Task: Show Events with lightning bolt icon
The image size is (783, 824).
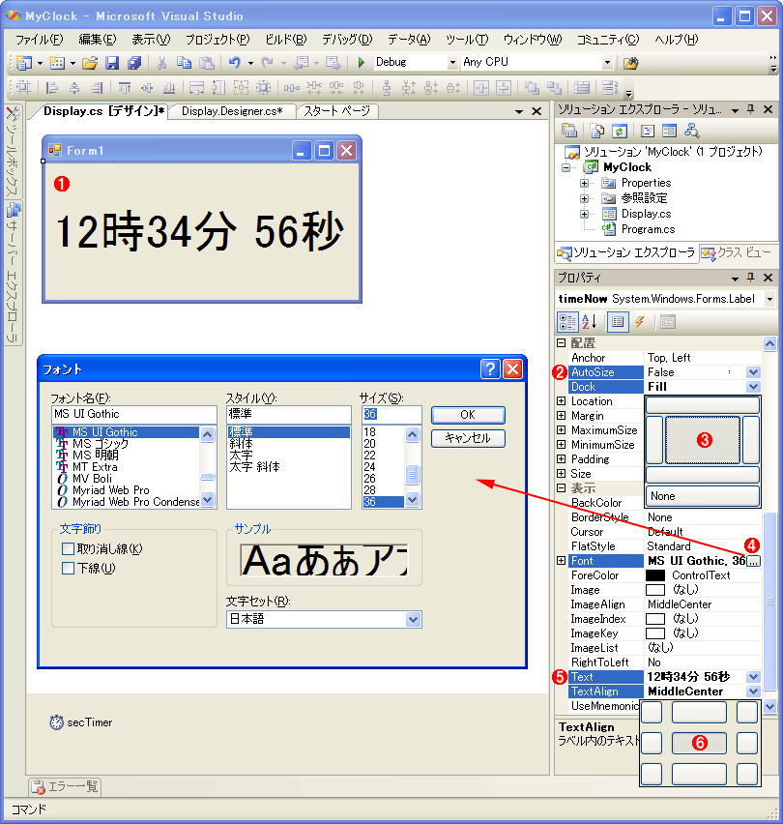Action: pyautogui.click(x=640, y=322)
